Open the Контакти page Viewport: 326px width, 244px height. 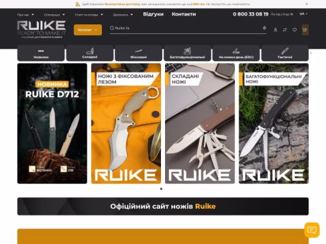tap(184, 14)
